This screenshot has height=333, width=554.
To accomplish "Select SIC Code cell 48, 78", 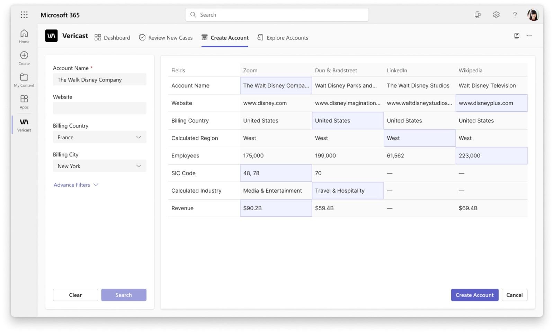I will click(276, 173).
